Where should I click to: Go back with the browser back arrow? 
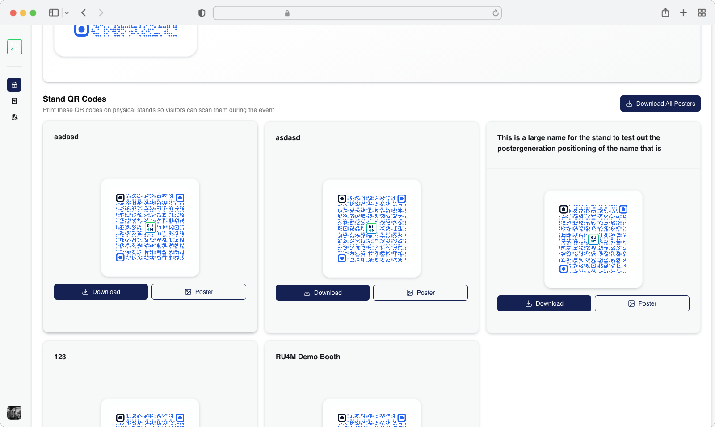pos(84,13)
